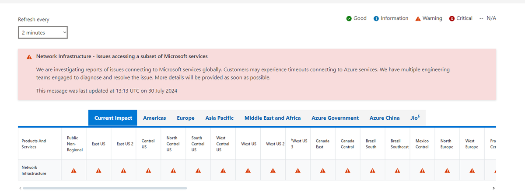This screenshot has height=194, width=525.
Task: Click the Refresh every label
Action: coord(34,20)
